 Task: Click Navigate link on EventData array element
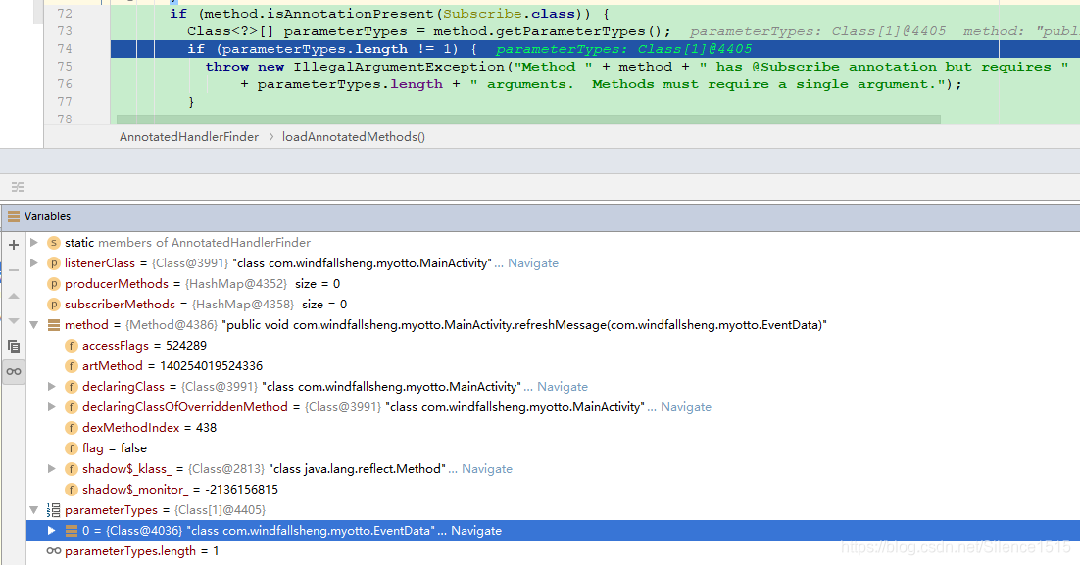476,531
